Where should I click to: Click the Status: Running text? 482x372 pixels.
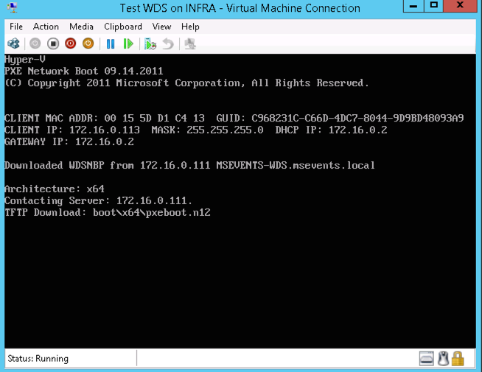[38, 359]
